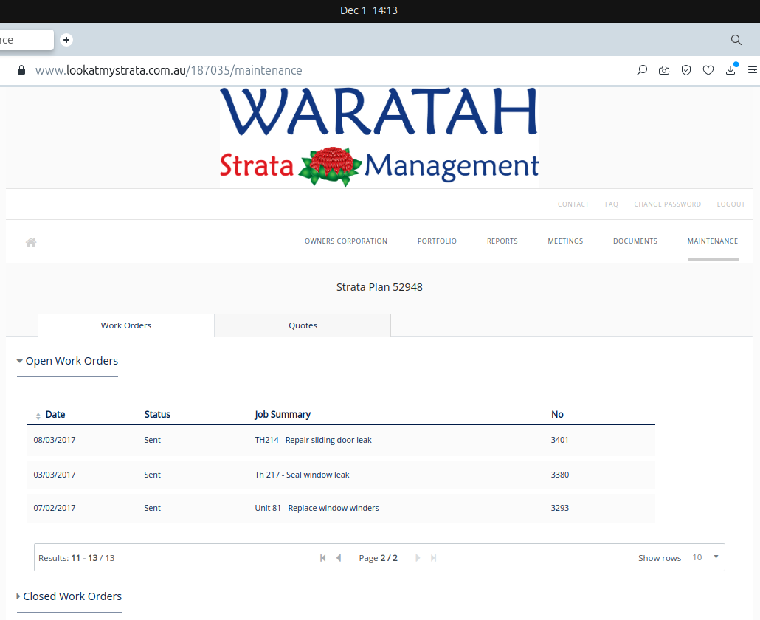The width and height of the screenshot is (760, 620).
Task: Go to next page of results
Action: coord(418,558)
